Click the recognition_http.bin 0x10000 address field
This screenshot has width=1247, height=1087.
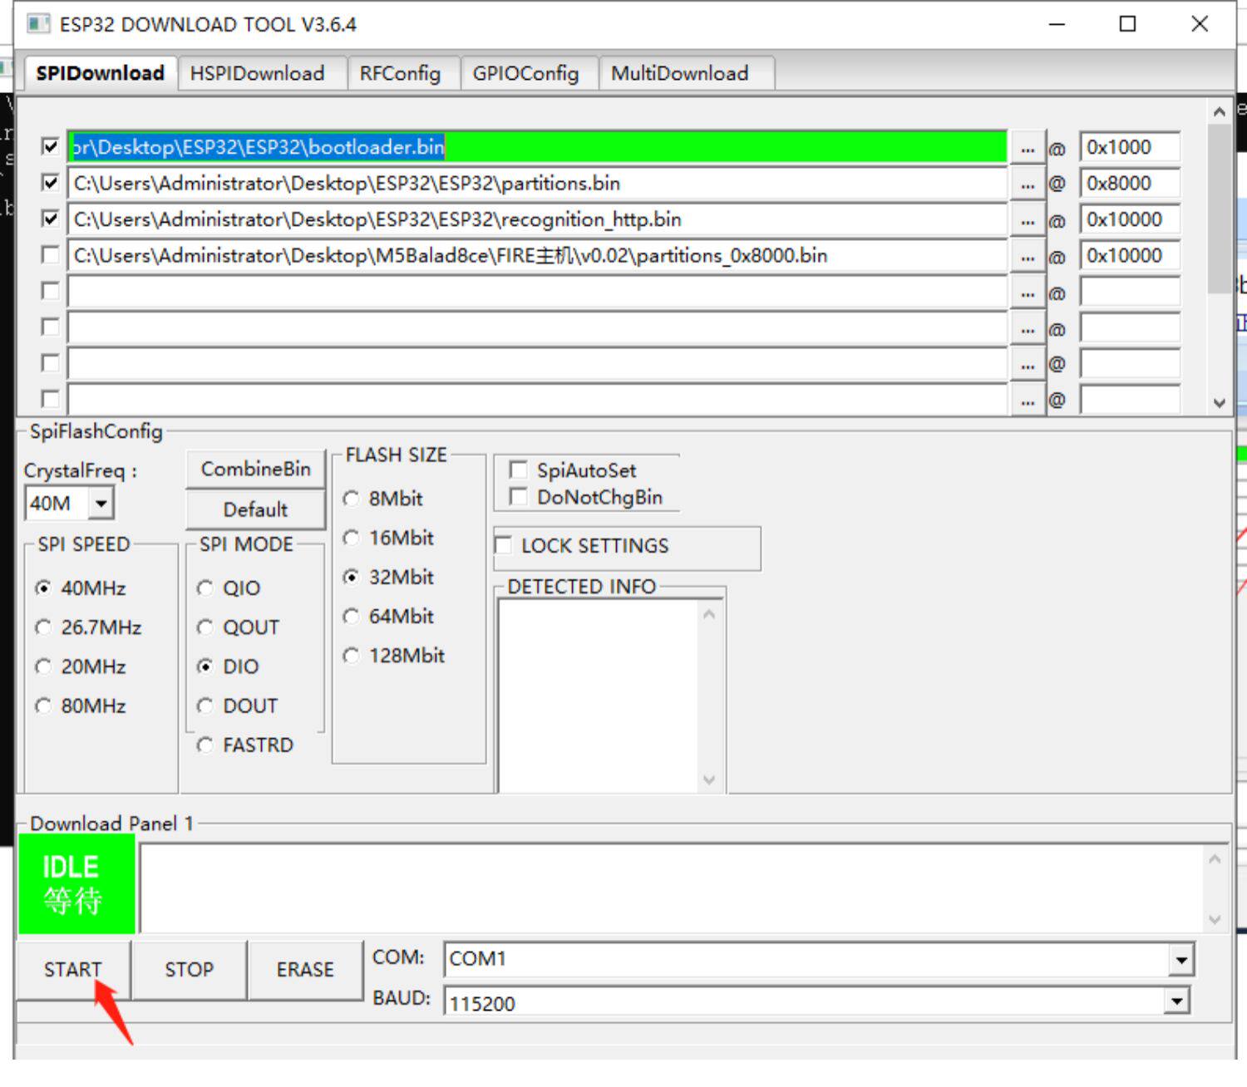pyautogui.click(x=1131, y=219)
